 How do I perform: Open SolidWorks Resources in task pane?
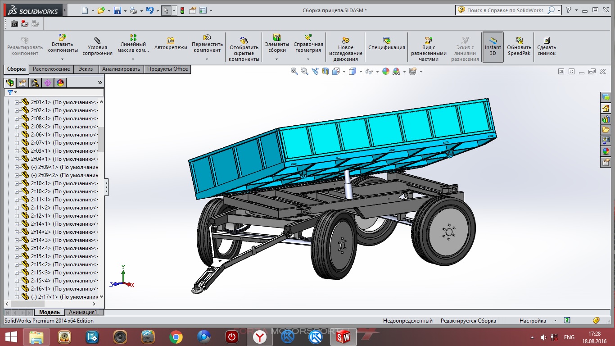[x=606, y=108]
